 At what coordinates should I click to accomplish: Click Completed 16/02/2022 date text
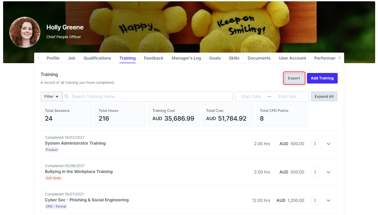(65, 137)
